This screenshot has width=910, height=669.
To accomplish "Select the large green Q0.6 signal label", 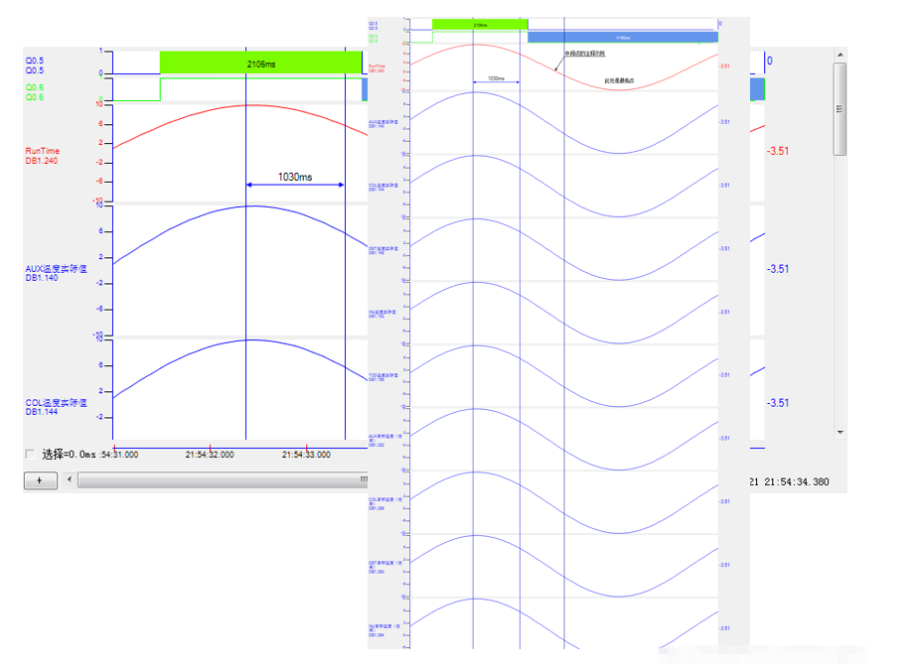I will [x=35, y=92].
